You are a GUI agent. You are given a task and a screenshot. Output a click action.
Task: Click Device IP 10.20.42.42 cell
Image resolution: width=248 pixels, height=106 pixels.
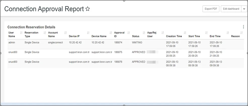pyautogui.click(x=75, y=43)
